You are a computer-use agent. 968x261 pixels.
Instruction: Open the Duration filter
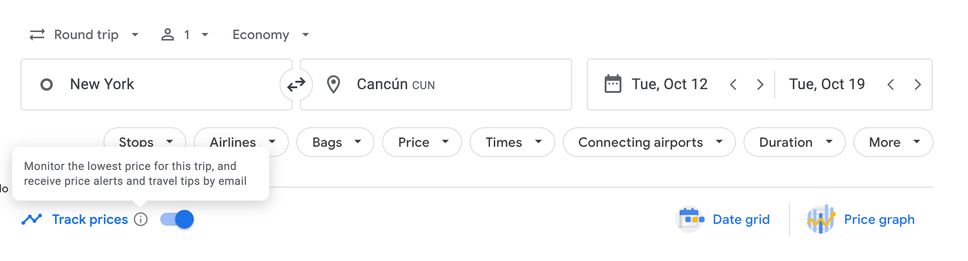794,142
